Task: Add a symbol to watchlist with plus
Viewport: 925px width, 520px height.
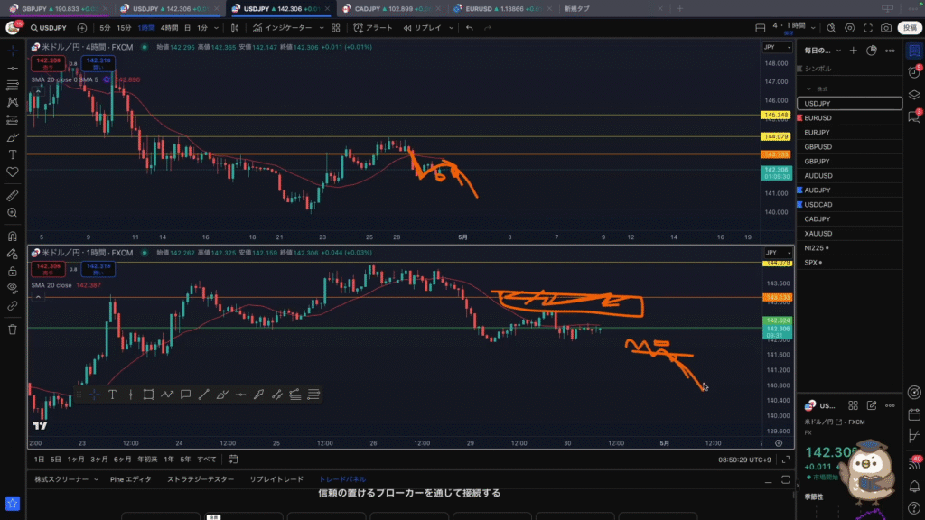Action: tap(853, 51)
